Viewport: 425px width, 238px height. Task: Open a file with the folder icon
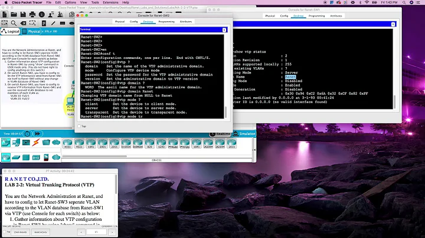coord(14,14)
